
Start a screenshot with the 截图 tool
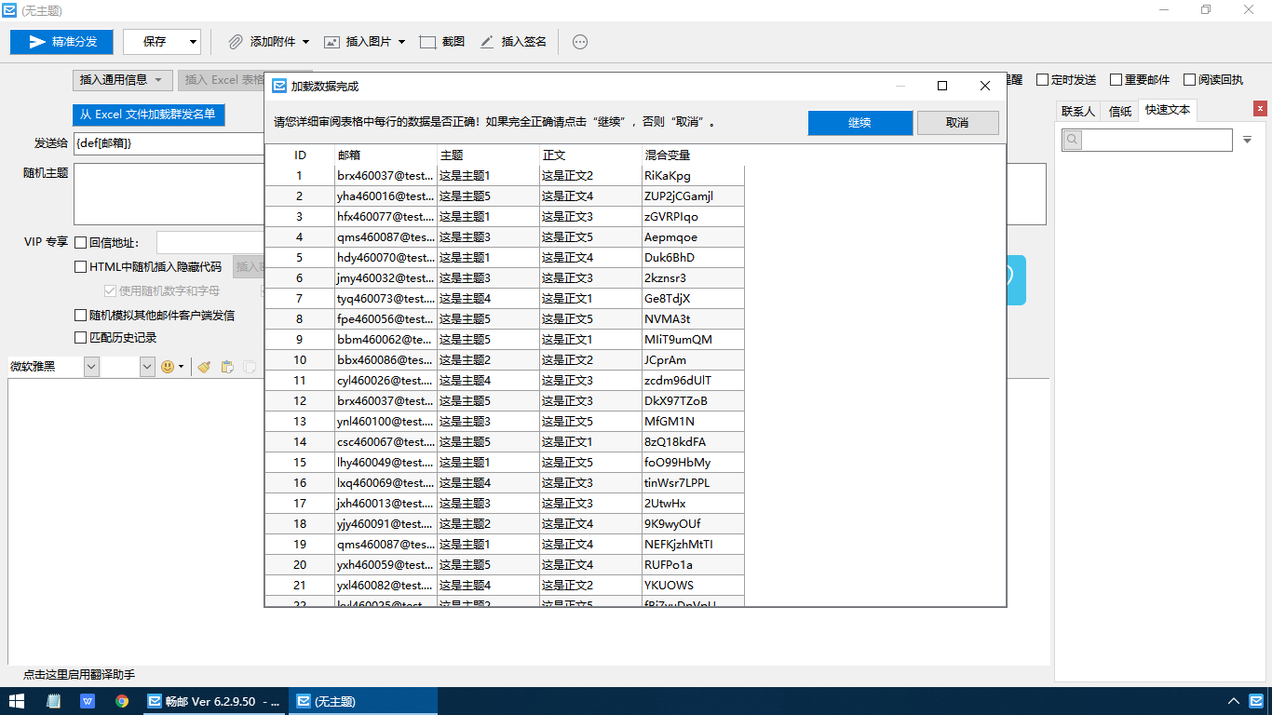(x=442, y=42)
